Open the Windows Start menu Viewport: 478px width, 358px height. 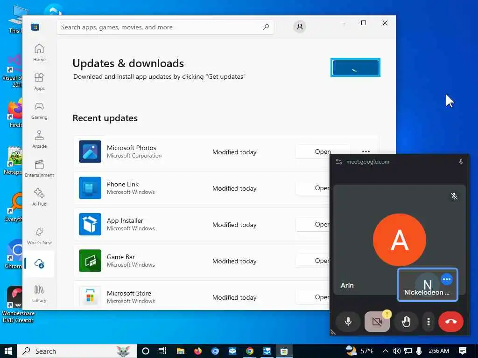(x=8, y=351)
